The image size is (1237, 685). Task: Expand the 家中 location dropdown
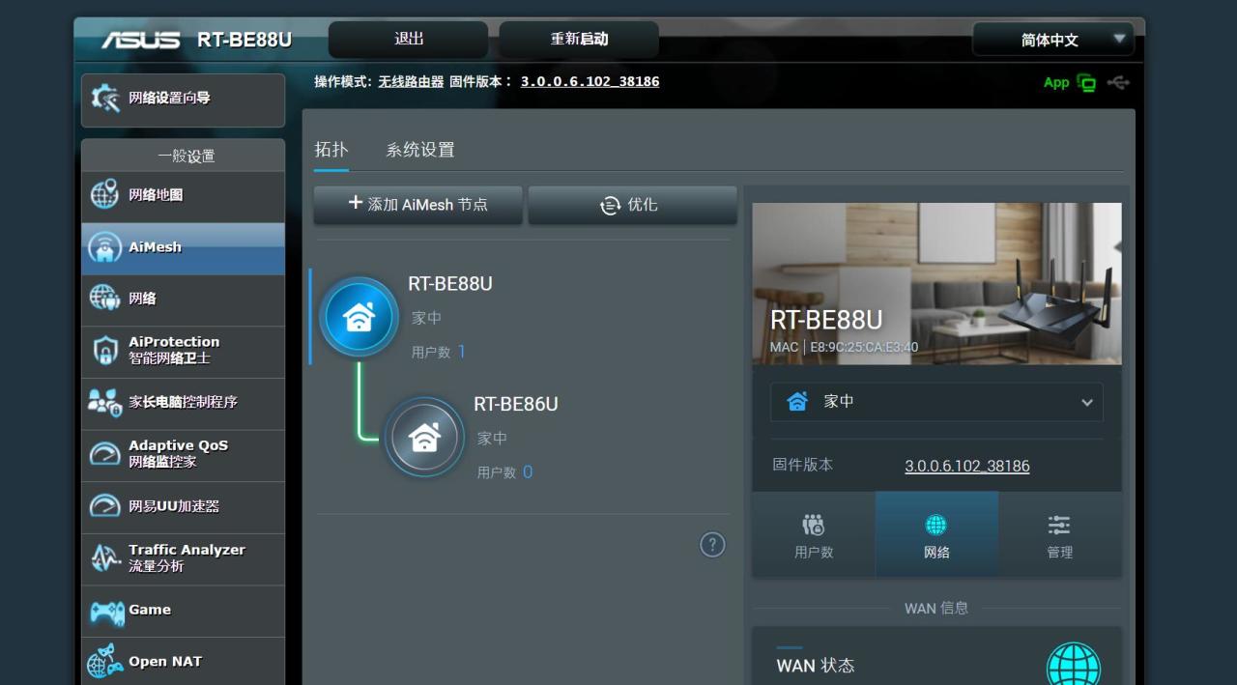point(936,402)
